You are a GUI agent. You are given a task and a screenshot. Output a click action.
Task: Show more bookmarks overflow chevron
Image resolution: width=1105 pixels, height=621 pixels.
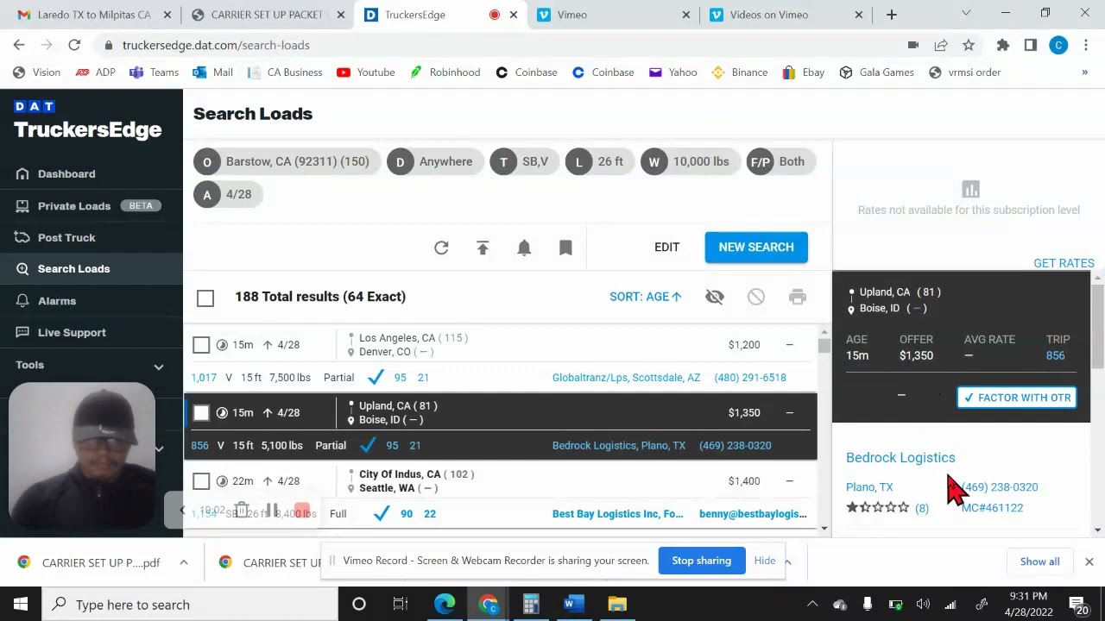point(1084,72)
